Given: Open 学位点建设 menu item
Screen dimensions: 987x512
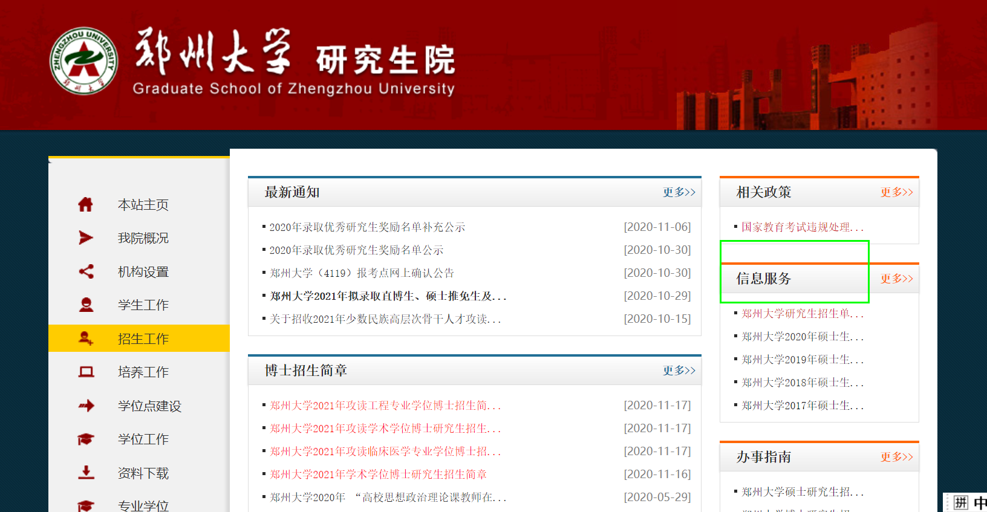Looking at the screenshot, I should point(150,406).
